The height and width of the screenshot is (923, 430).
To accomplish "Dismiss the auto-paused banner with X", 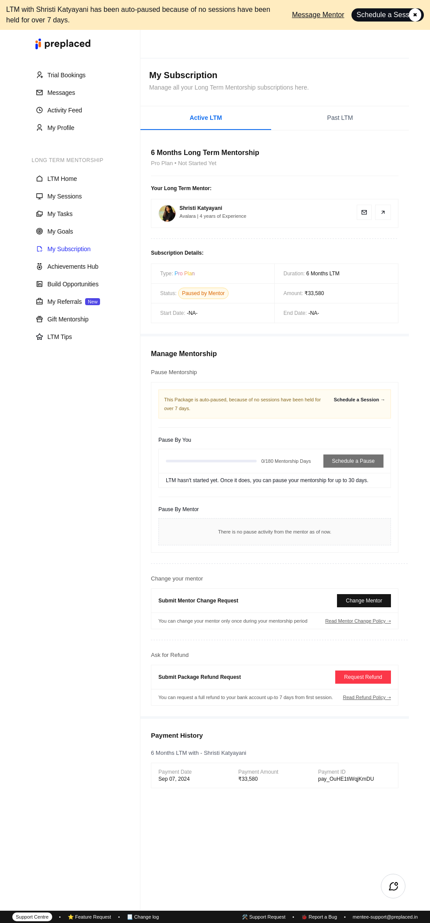I will 415,15.
